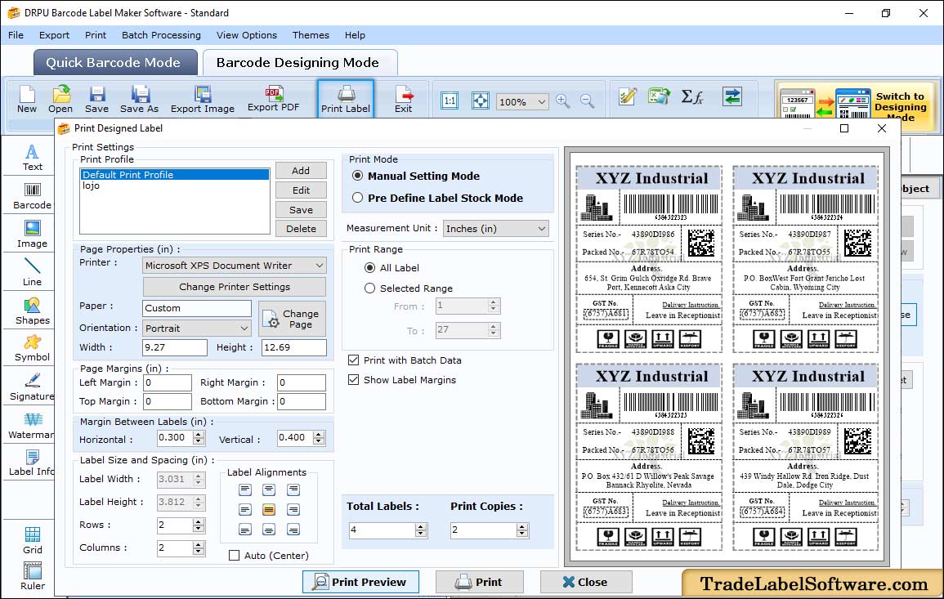Select the Image tool in sidebar
Viewport: 944px width, 599px height.
[x=32, y=235]
